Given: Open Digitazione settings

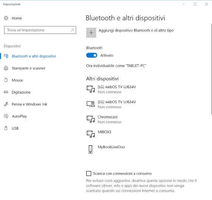Looking at the screenshot, I should point(21,92).
